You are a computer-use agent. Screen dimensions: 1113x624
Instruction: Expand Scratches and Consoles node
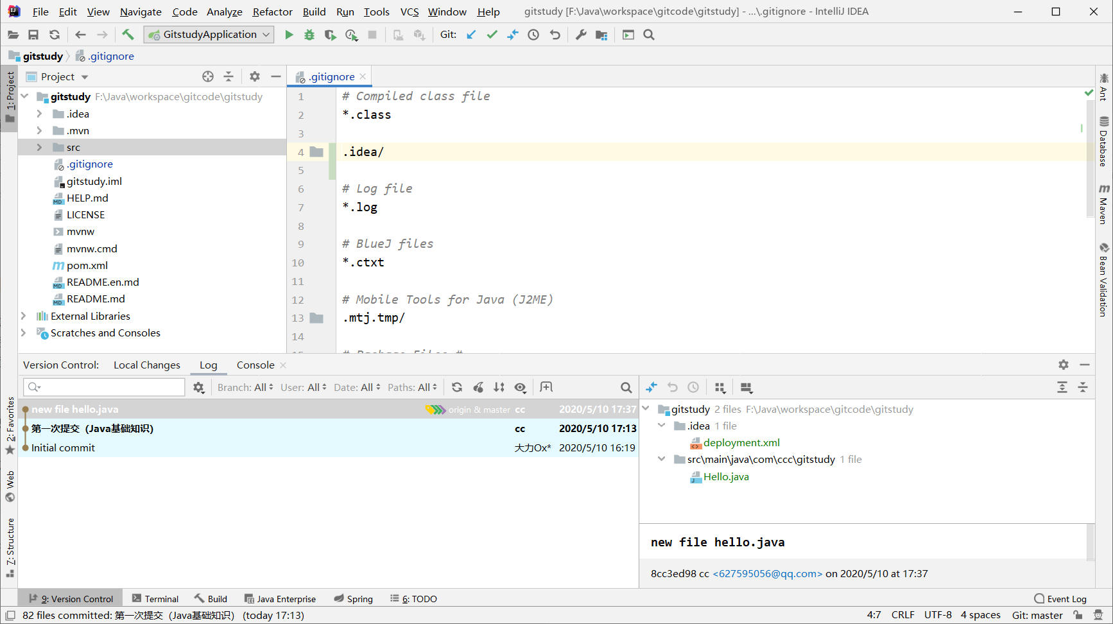point(24,333)
